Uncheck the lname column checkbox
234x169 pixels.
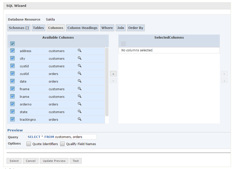tap(12, 97)
